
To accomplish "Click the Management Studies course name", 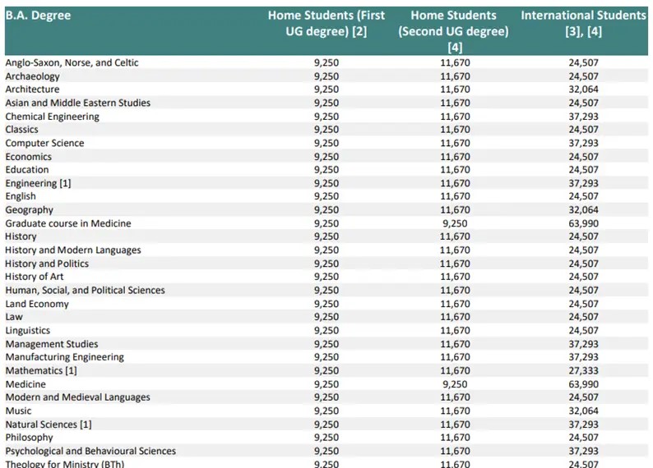I will [x=52, y=344].
